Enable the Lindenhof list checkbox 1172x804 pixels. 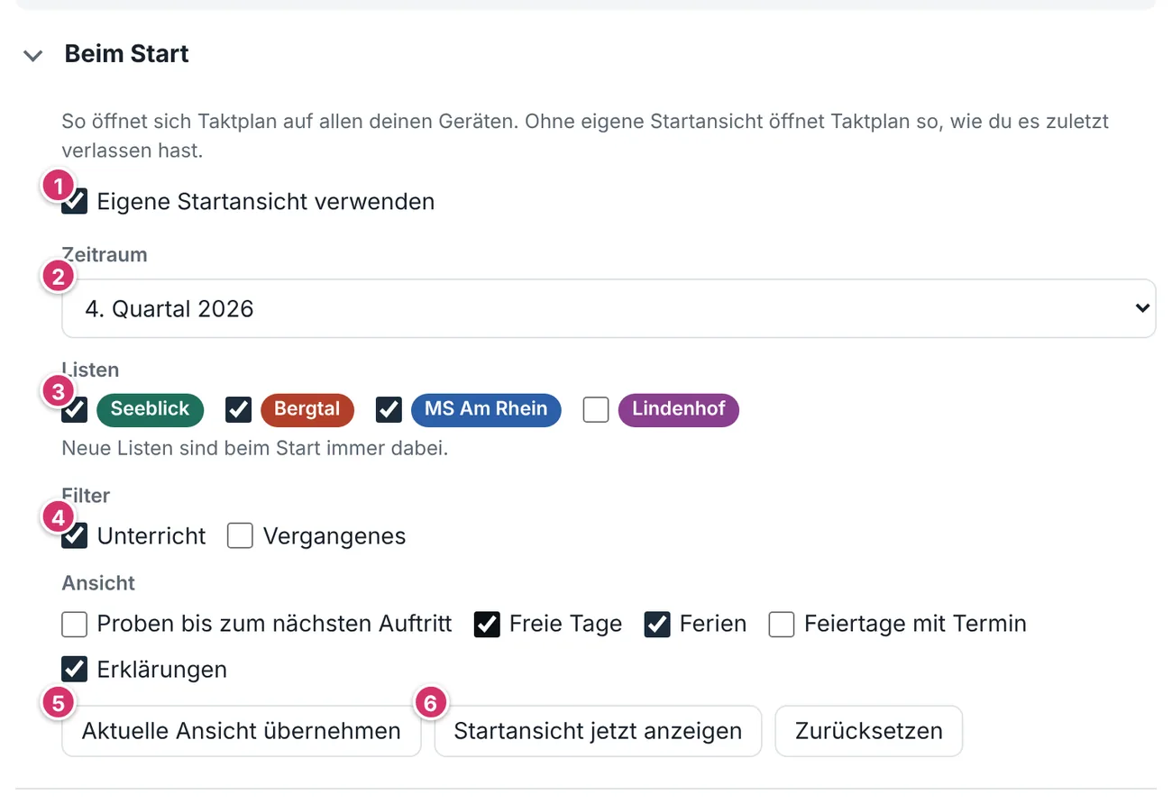tap(596, 410)
